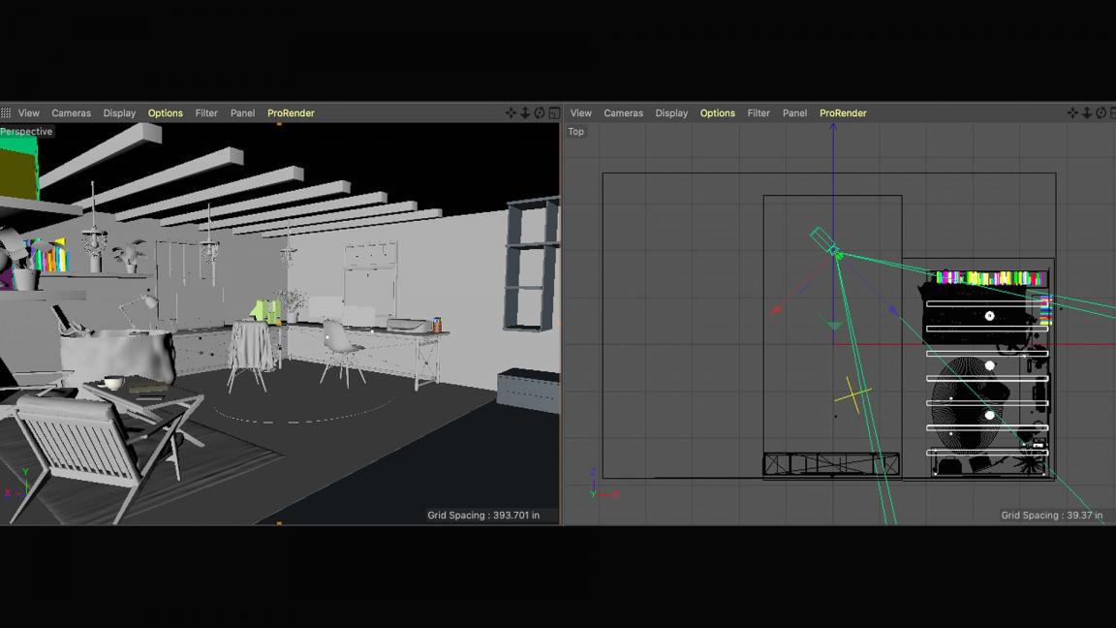Viewport: 1116px width, 628px height.
Task: Open the View menu in the Perspective viewport
Action: click(29, 113)
